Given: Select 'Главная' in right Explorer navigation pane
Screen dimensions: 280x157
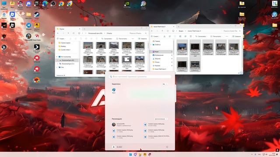Looking at the screenshot, I should pyautogui.click(x=156, y=41).
